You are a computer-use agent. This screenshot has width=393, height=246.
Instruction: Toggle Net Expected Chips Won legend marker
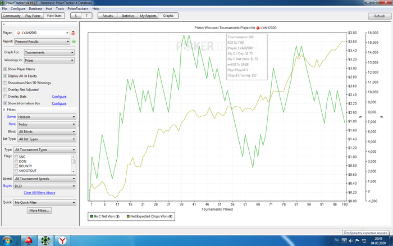coord(128,216)
